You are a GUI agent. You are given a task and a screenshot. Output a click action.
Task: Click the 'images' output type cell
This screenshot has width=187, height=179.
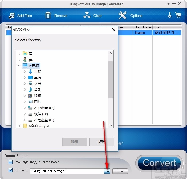point(143,33)
